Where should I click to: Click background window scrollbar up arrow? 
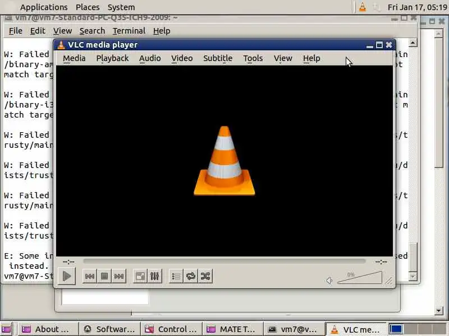439,34
